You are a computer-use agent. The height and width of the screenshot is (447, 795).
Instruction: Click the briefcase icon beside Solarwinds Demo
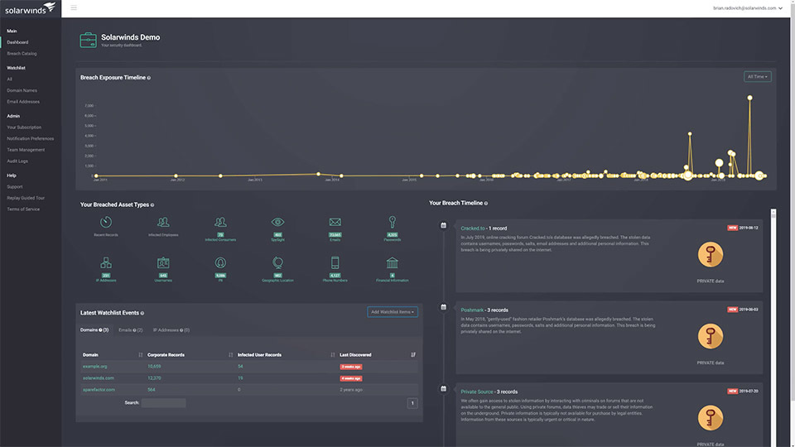coord(89,40)
